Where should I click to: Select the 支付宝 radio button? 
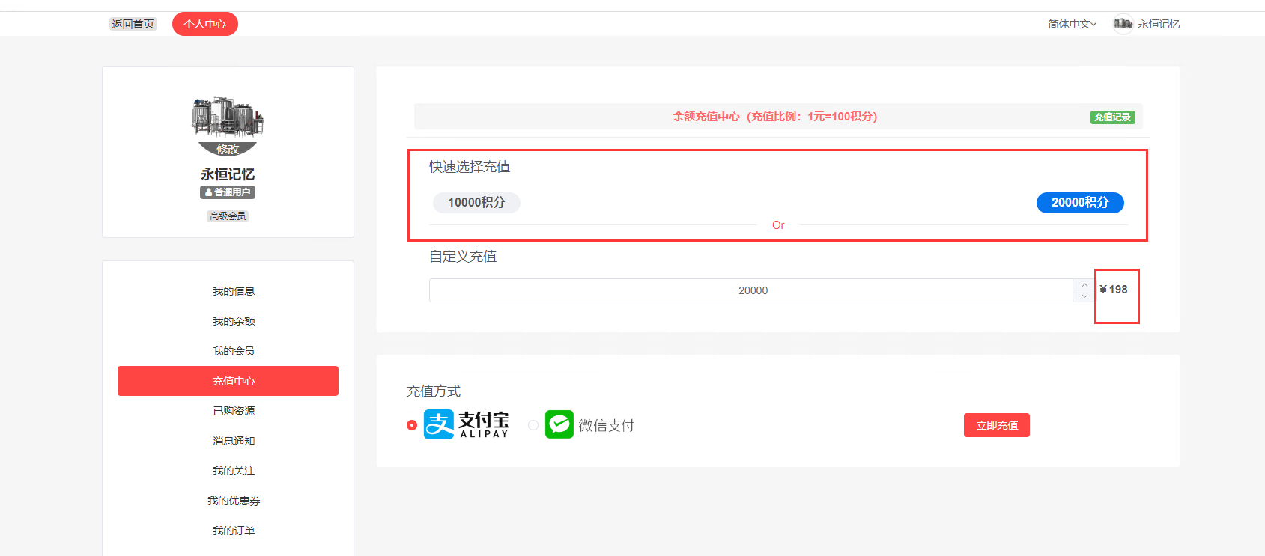tap(412, 425)
